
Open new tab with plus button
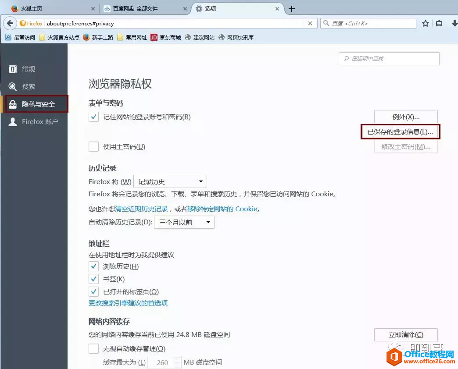point(291,9)
